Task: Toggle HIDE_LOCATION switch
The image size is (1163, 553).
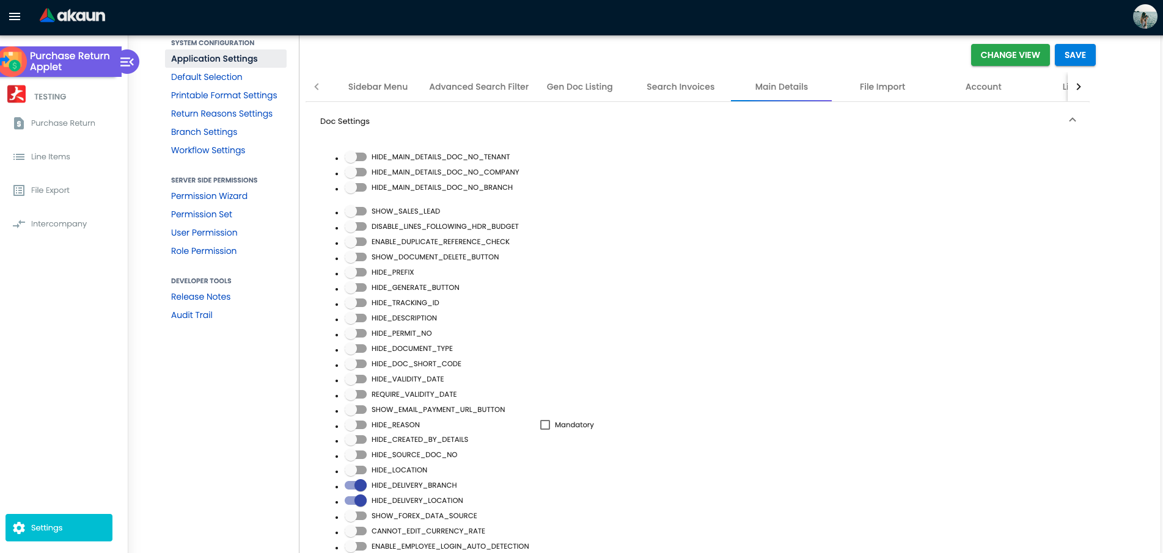Action: (x=356, y=470)
